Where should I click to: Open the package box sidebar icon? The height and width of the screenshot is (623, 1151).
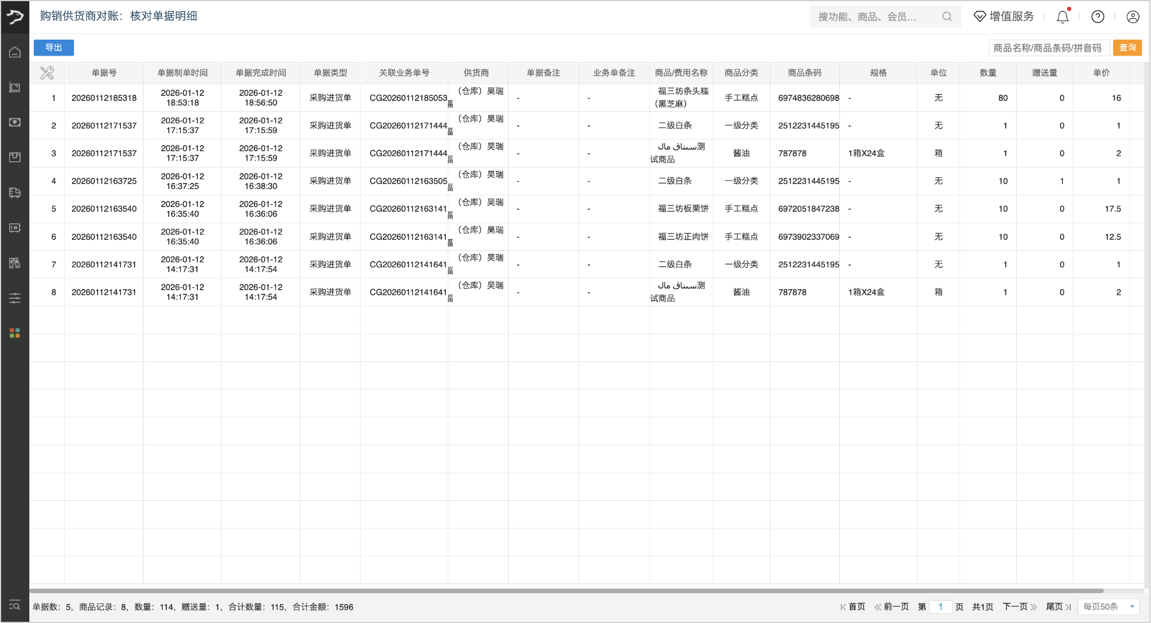15,157
